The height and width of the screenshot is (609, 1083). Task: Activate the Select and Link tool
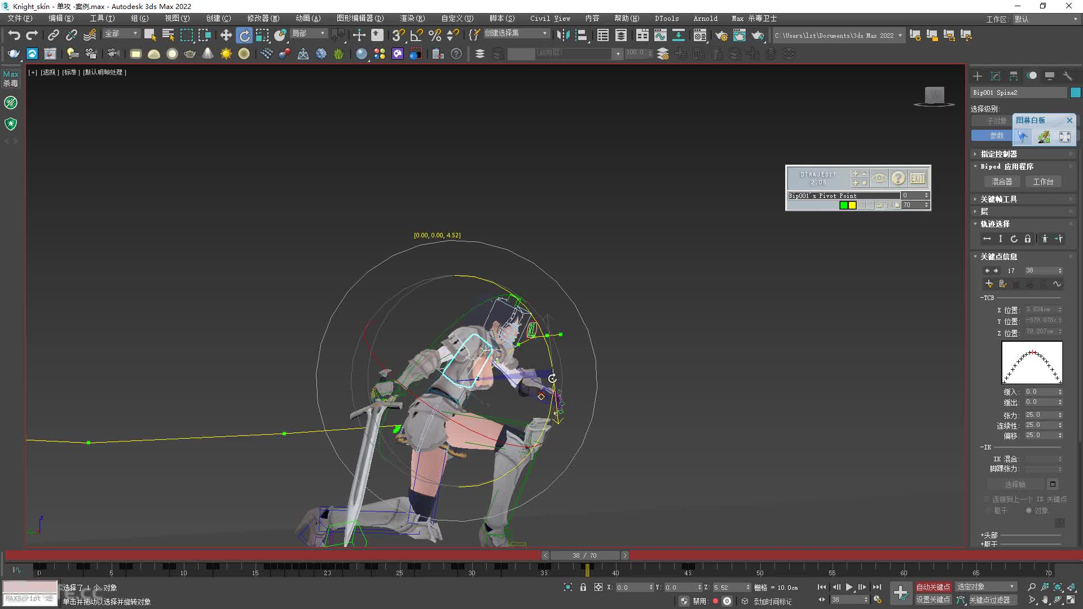pos(53,35)
